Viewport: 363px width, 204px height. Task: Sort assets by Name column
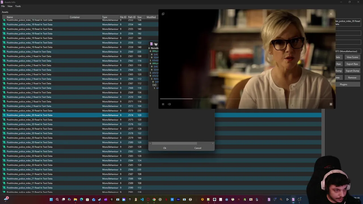coord(35,17)
